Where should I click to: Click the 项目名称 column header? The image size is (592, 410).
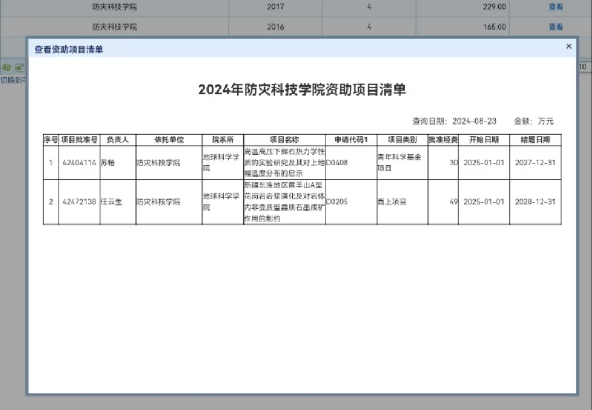pos(284,140)
